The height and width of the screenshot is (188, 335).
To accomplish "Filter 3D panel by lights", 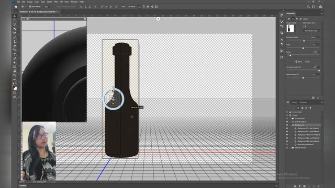I will tap(310, 108).
